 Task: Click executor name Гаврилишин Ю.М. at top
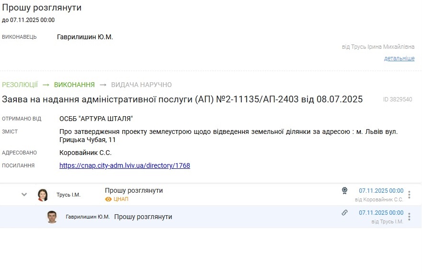point(85,37)
